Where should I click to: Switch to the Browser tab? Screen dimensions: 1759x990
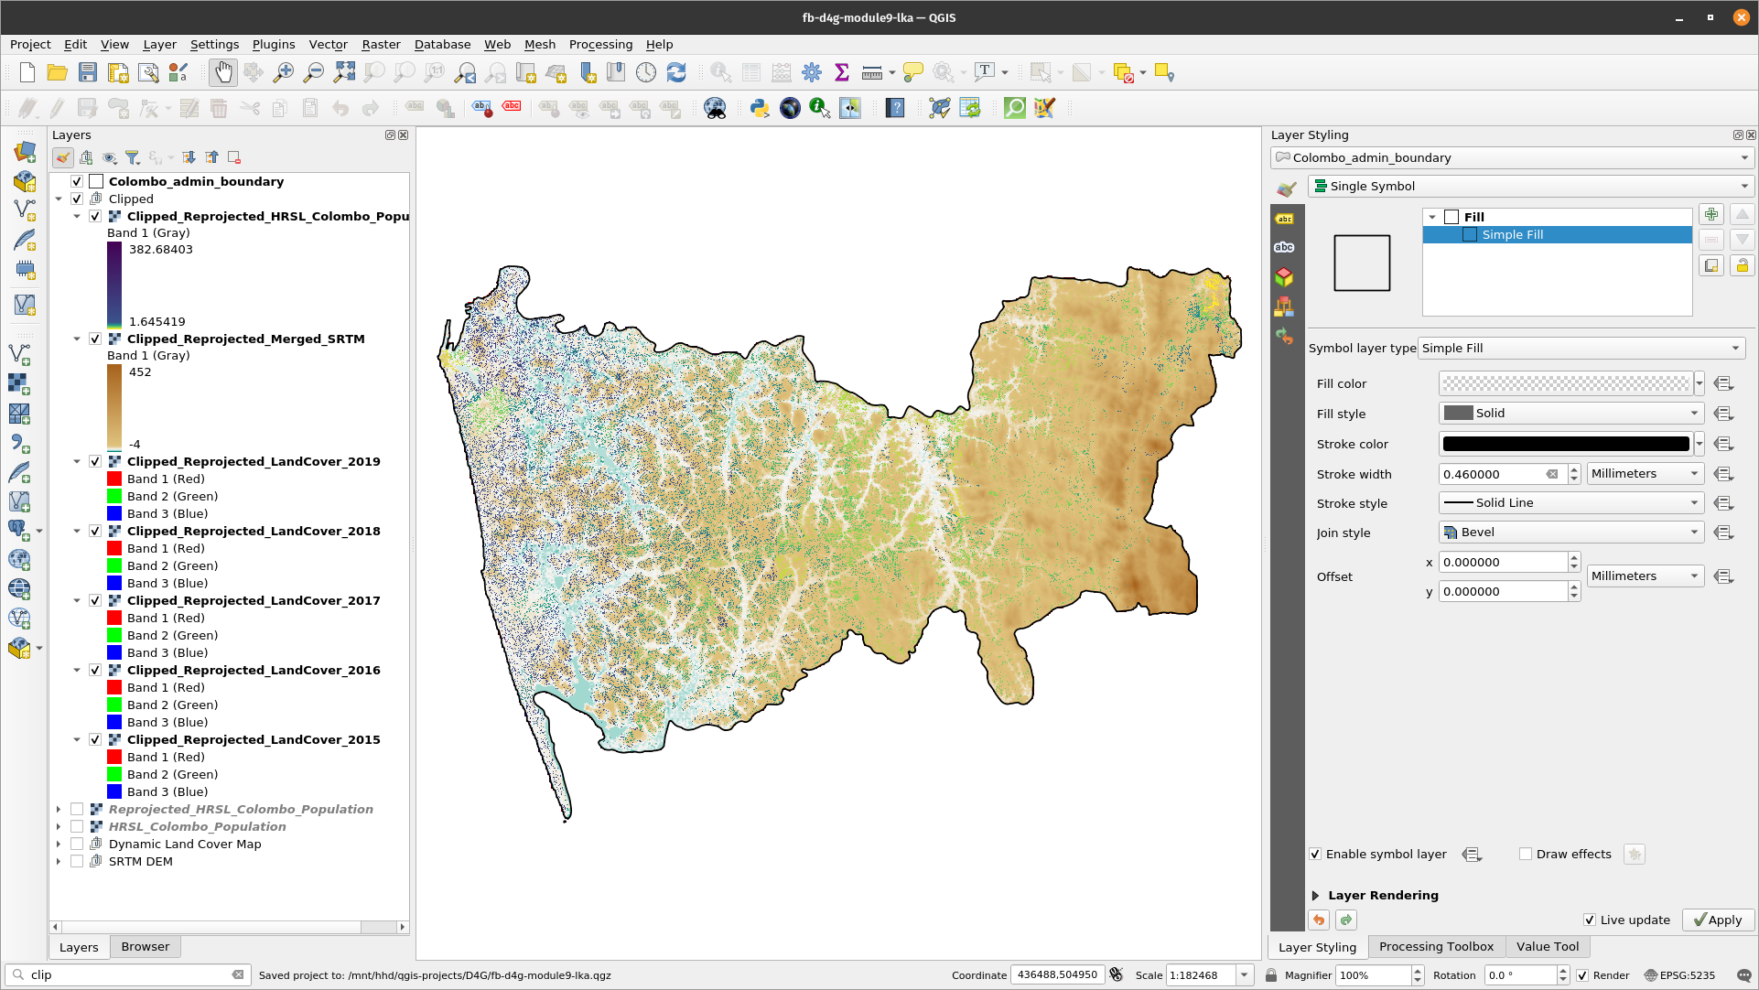click(145, 946)
